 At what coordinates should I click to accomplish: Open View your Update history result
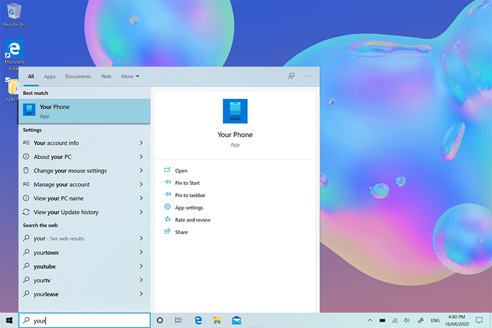84,212
